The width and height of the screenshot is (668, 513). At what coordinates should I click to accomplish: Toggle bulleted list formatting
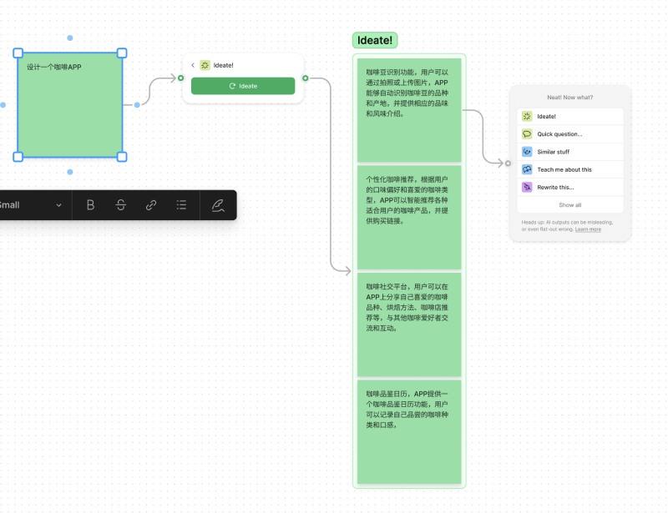pyautogui.click(x=181, y=205)
